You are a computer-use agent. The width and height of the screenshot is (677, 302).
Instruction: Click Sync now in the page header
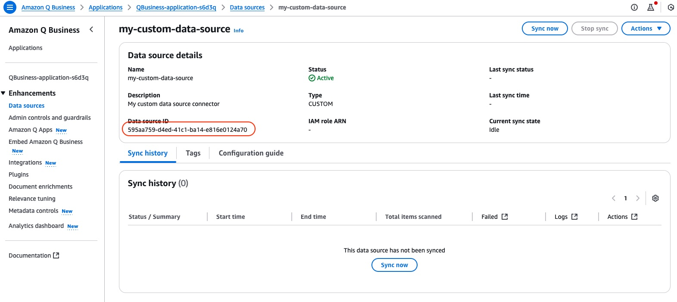pos(545,28)
